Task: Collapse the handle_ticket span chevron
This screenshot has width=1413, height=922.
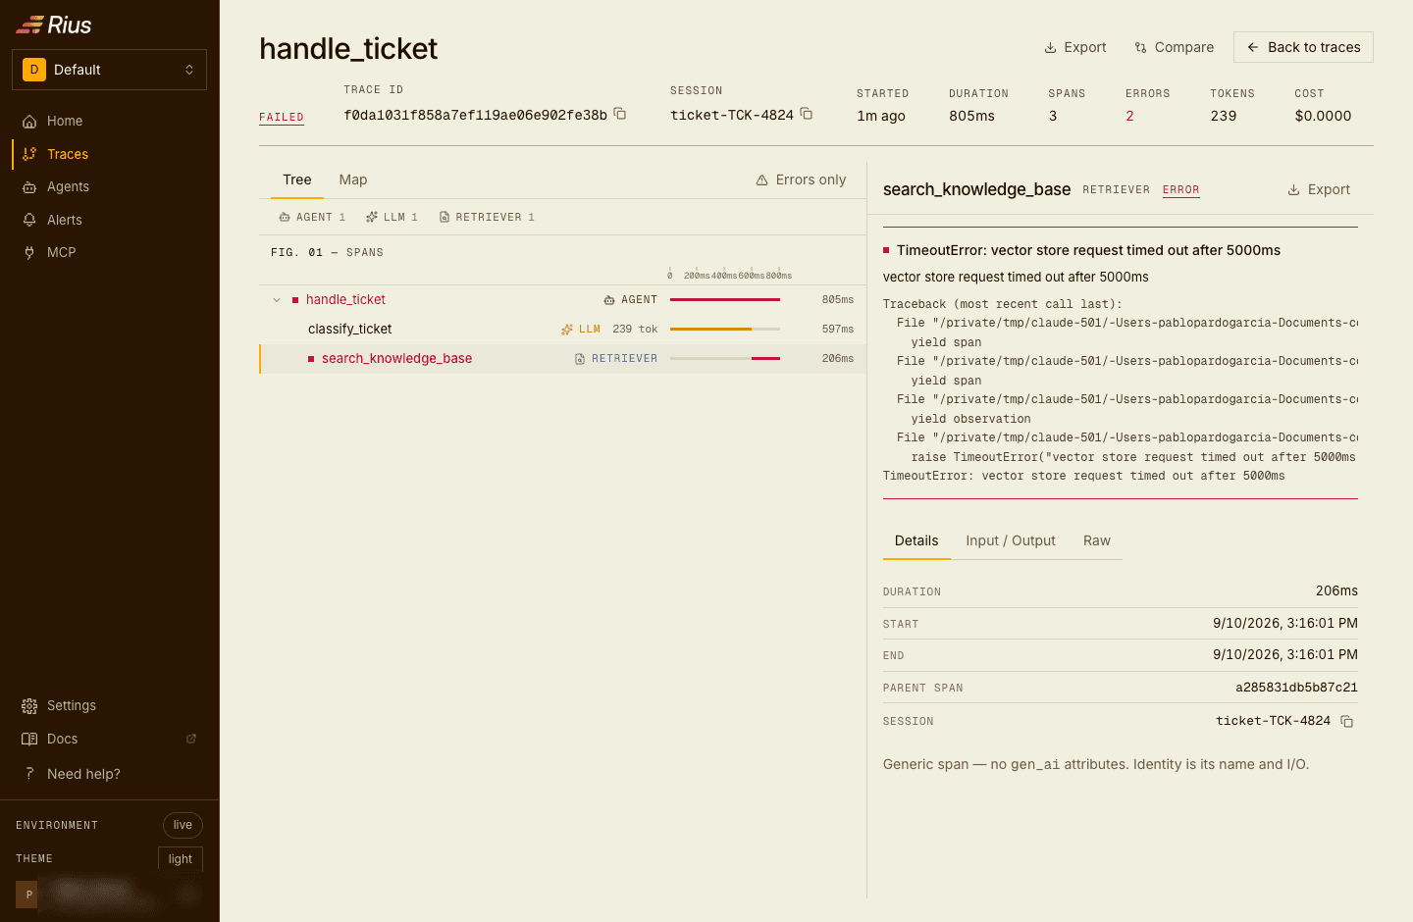Action: pos(277,300)
